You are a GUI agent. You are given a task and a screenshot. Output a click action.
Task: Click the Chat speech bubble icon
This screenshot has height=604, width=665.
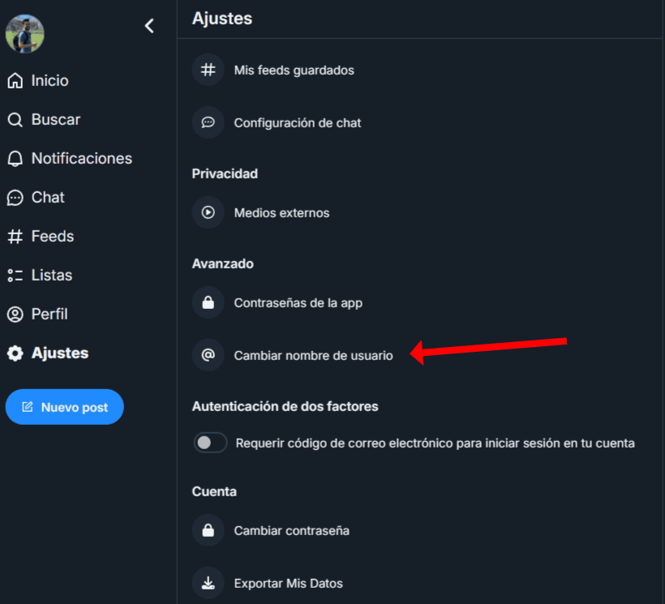pos(15,197)
